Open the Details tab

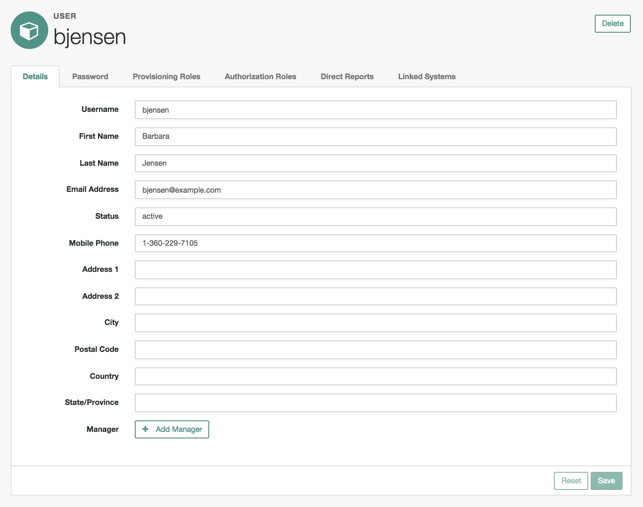[x=35, y=76]
